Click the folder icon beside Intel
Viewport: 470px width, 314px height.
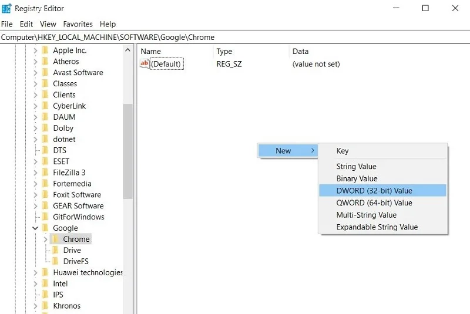coord(45,283)
